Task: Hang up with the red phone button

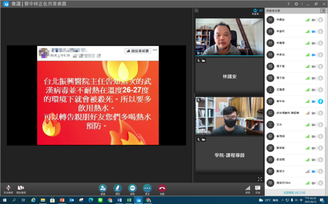Action: 162,189
